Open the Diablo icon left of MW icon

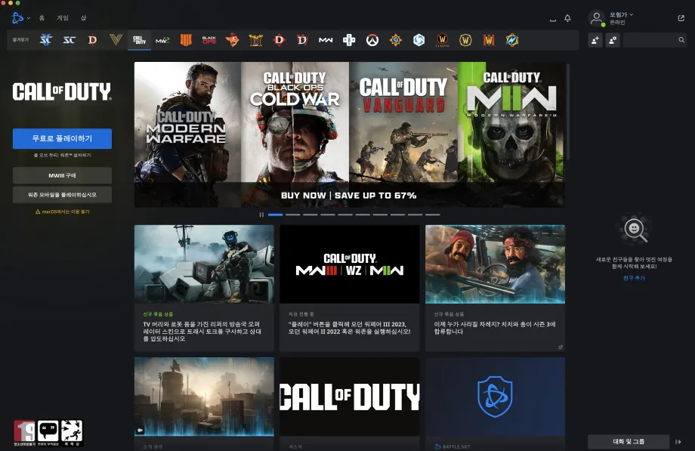(x=302, y=40)
